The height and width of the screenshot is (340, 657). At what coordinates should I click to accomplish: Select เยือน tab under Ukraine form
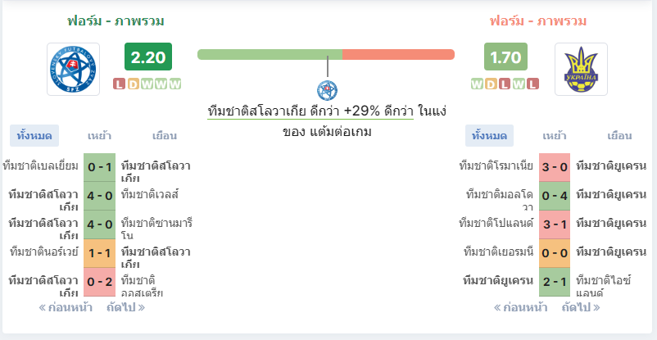click(619, 136)
